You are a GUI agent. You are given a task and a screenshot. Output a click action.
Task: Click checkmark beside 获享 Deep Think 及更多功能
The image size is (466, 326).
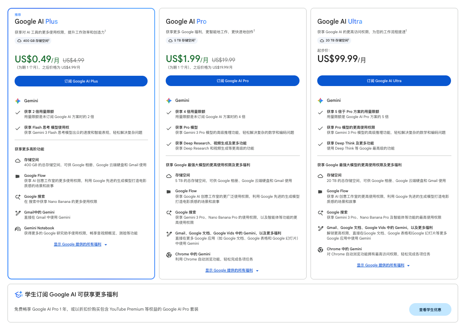pos(320,144)
